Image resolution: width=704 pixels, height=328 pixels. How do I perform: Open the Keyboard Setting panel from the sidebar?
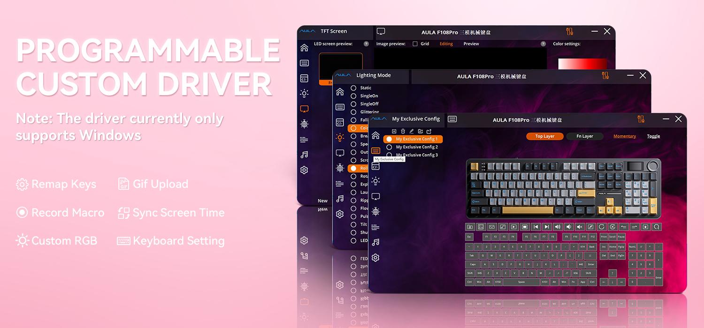(x=375, y=151)
